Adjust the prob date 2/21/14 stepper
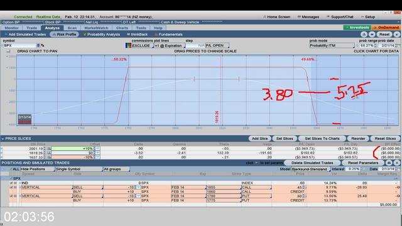 click(x=396, y=46)
